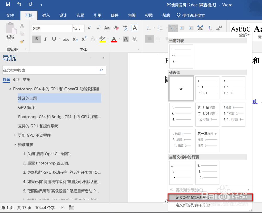This screenshot has width=262, height=213.
Task: Center align the paragraph
Action: pyautogui.click(x=159, y=39)
